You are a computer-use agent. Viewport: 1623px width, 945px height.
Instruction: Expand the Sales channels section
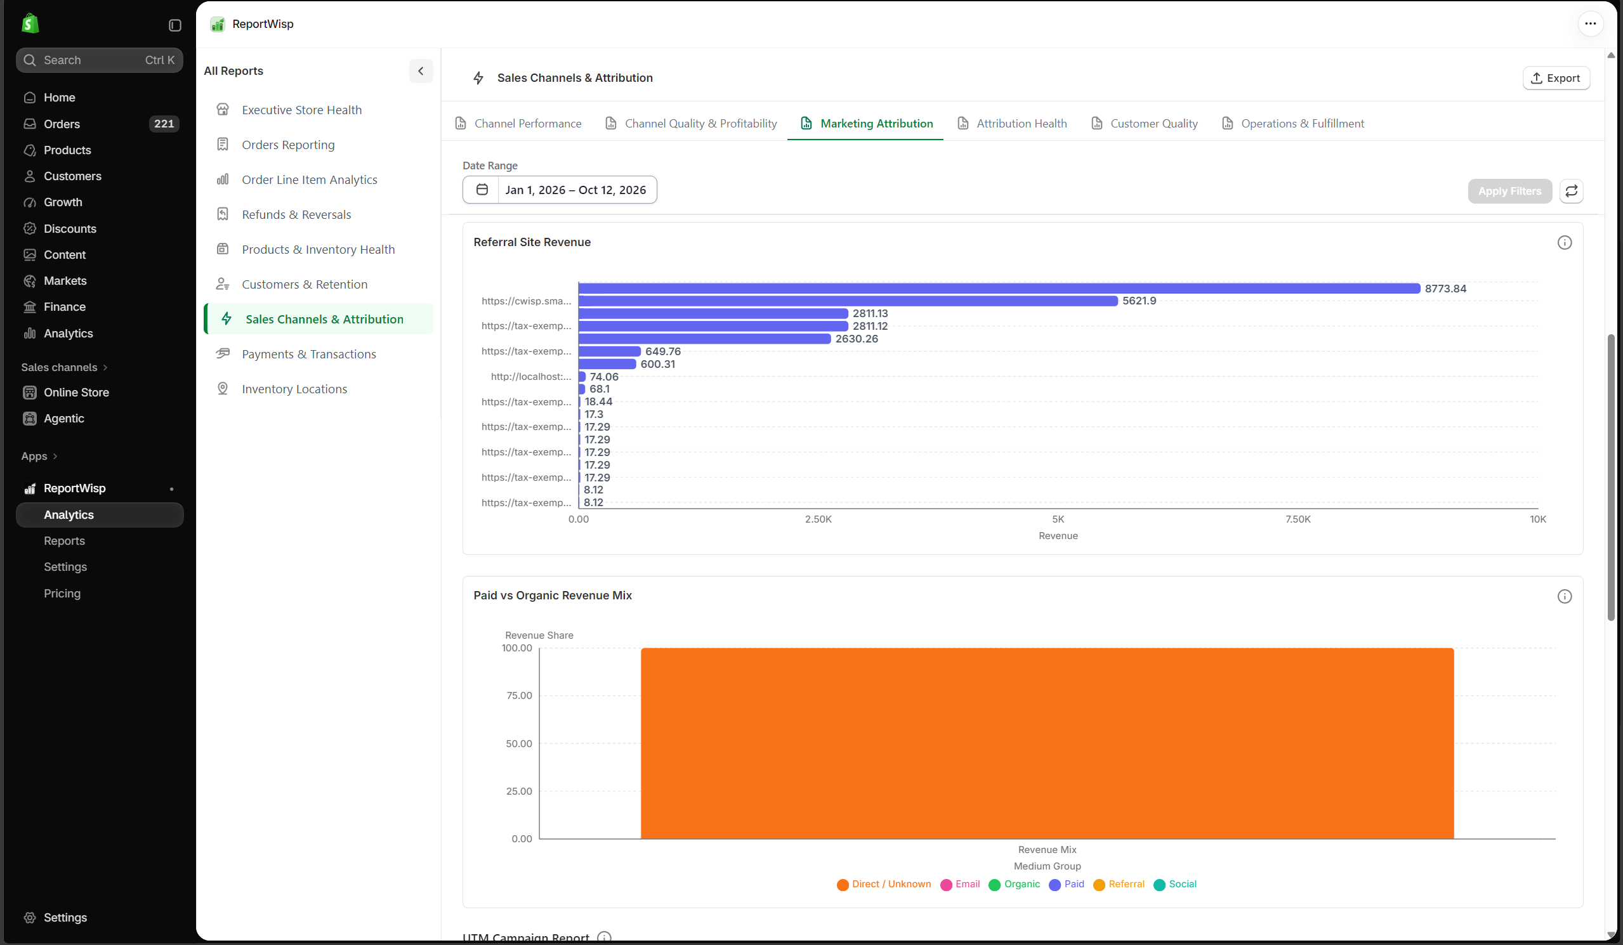click(65, 368)
